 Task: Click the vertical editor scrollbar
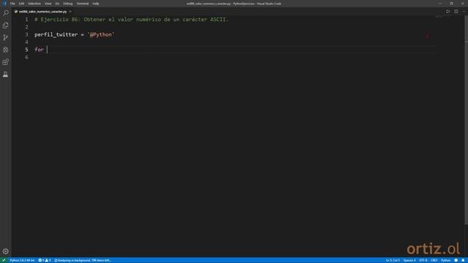(x=466, y=119)
